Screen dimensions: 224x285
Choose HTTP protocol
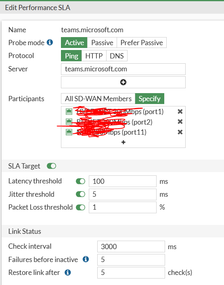pos(94,56)
